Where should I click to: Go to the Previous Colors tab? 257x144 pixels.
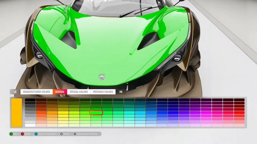click(x=103, y=92)
